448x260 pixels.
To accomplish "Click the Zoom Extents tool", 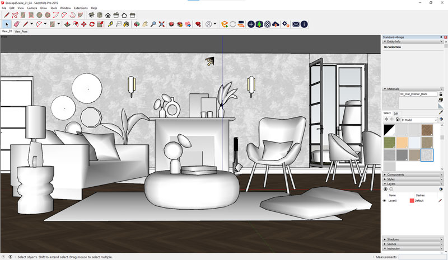I will (161, 25).
